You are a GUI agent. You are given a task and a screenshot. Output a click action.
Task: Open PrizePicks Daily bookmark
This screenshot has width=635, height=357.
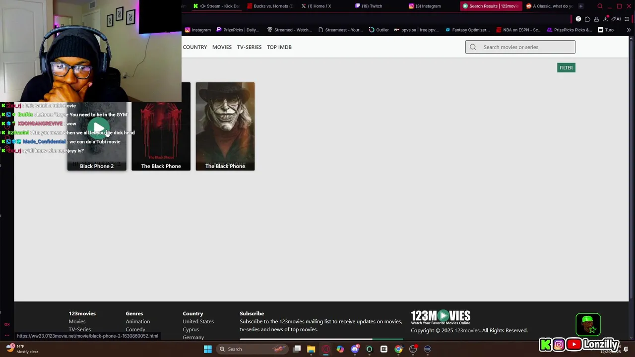pos(238,30)
